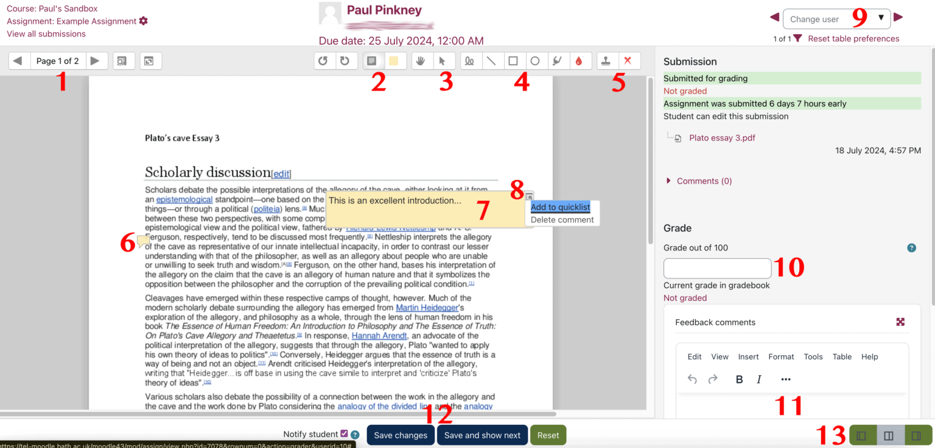Click the Add comment tool
This screenshot has width=935, height=448.
pos(371,61)
